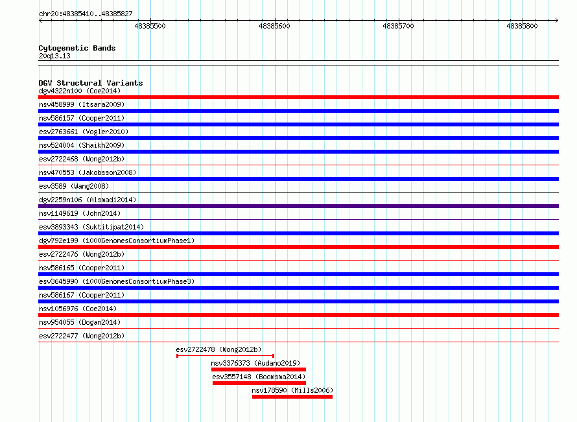Viewport: 577px width, 422px height.
Task: Select nsv178590 (Mills2006) label
Action: tap(292, 390)
